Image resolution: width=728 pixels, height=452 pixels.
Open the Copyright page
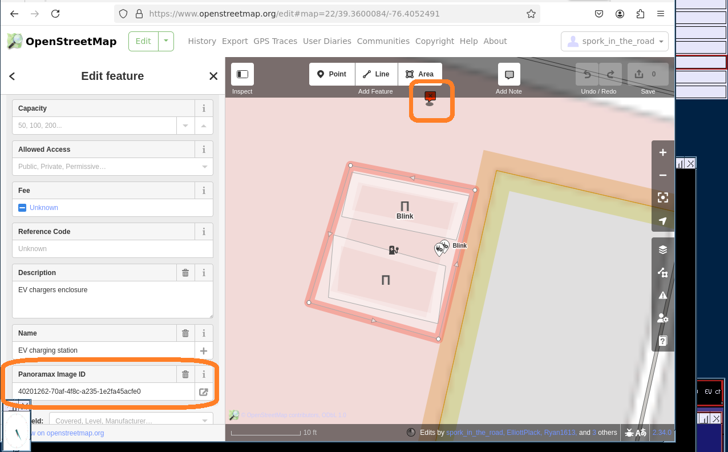[435, 41]
